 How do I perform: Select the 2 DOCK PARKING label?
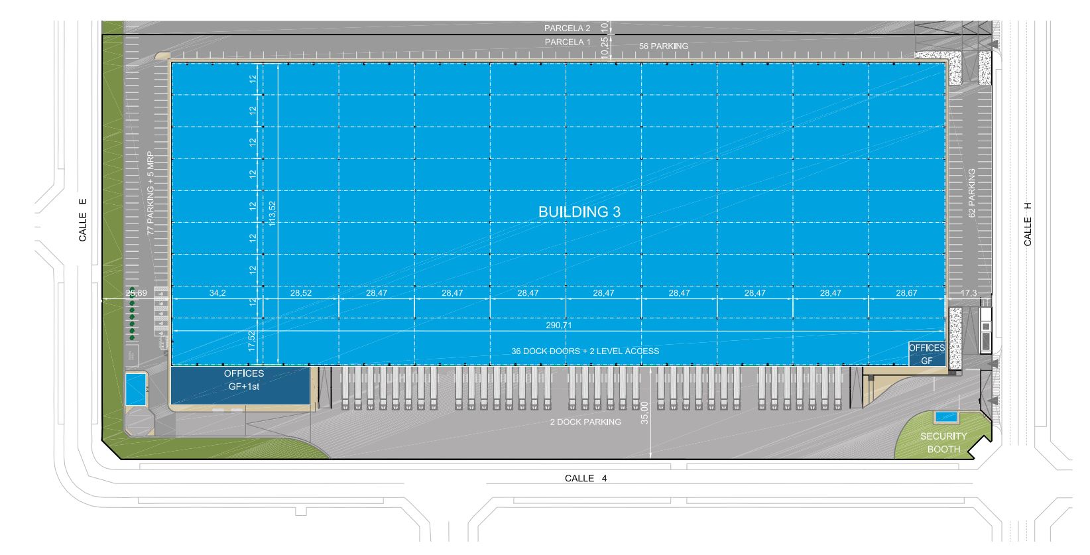coord(585,422)
